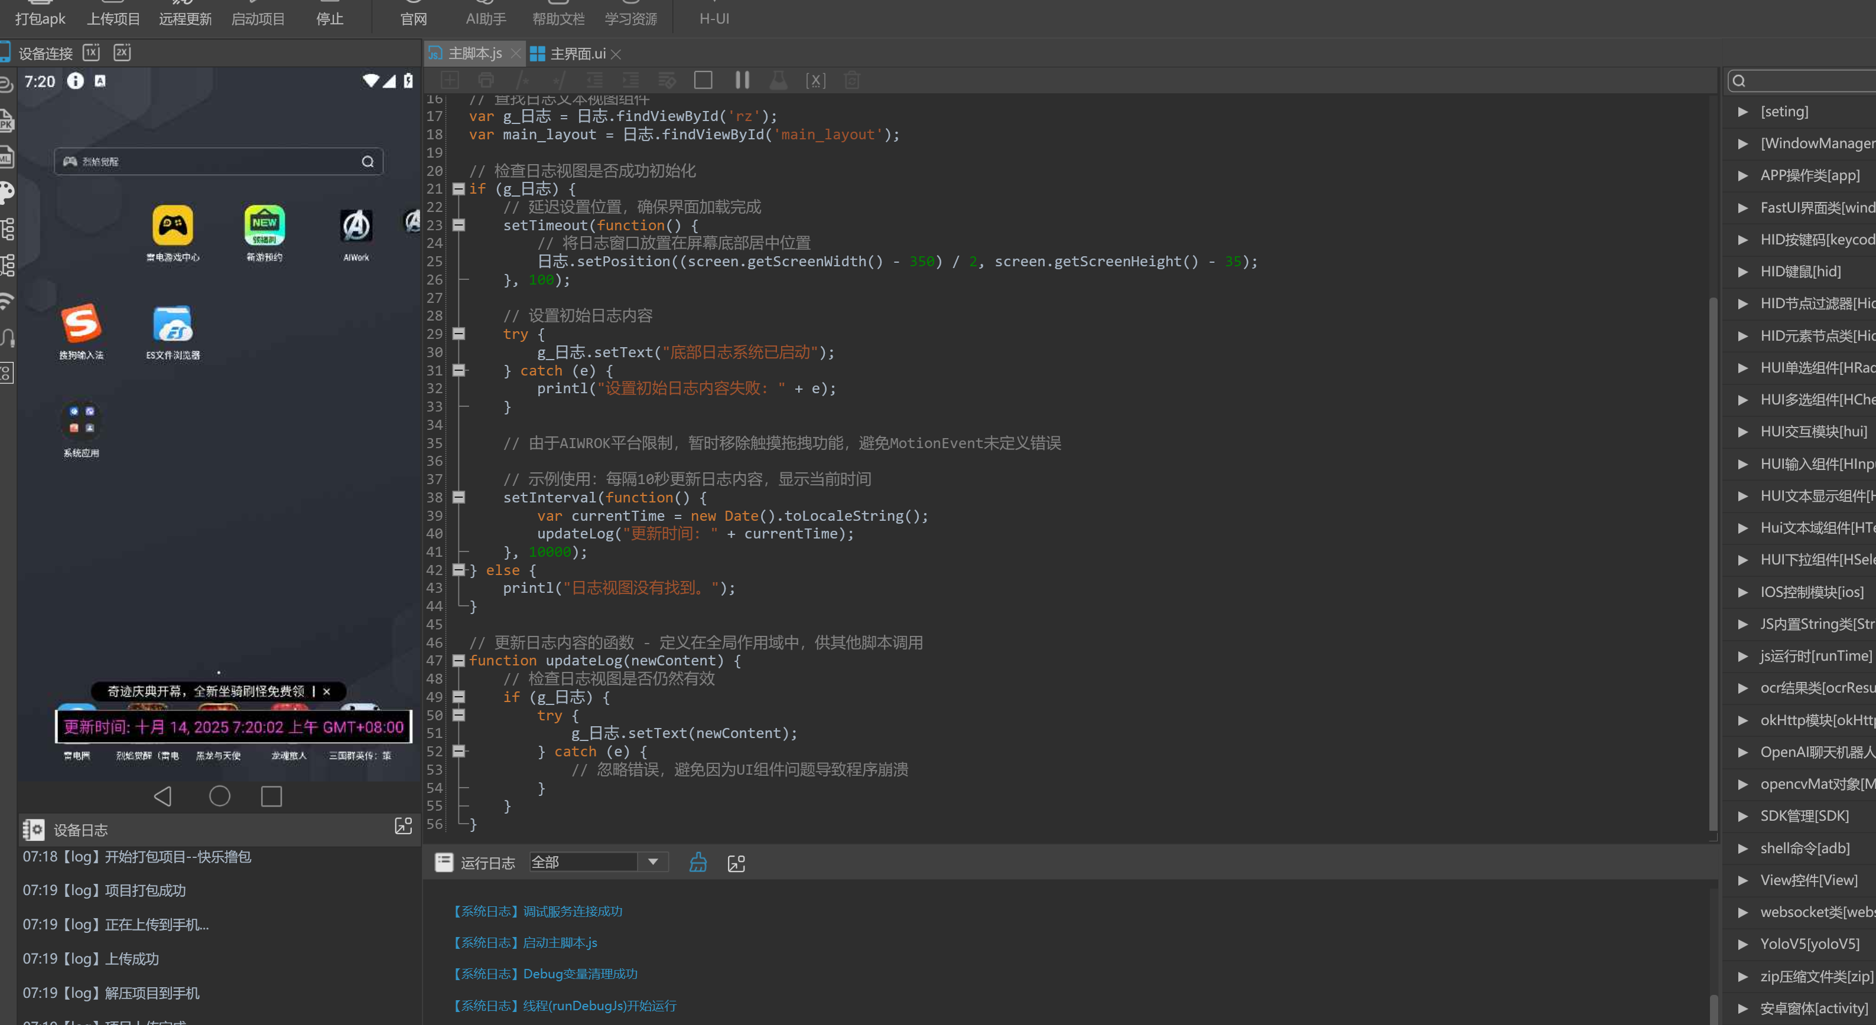Image resolution: width=1876 pixels, height=1025 pixels.
Task: Pop out the run log panel
Action: [x=736, y=863]
